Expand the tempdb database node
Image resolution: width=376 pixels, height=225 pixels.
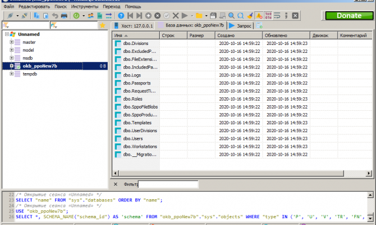(12, 74)
